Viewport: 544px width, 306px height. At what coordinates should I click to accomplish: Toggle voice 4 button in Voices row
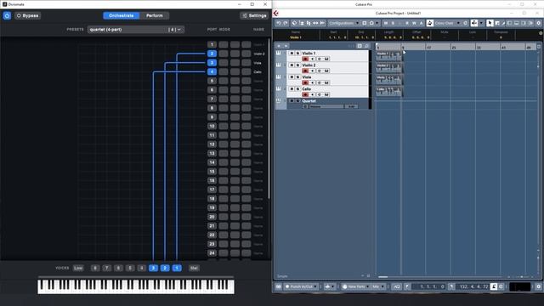point(142,268)
